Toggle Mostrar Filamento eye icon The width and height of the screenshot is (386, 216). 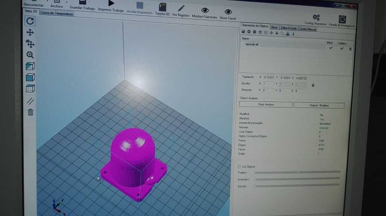(x=205, y=13)
